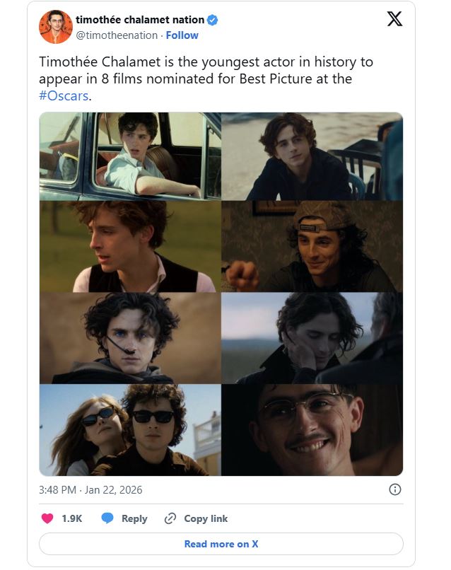Click the chain link copy icon

coord(170,518)
